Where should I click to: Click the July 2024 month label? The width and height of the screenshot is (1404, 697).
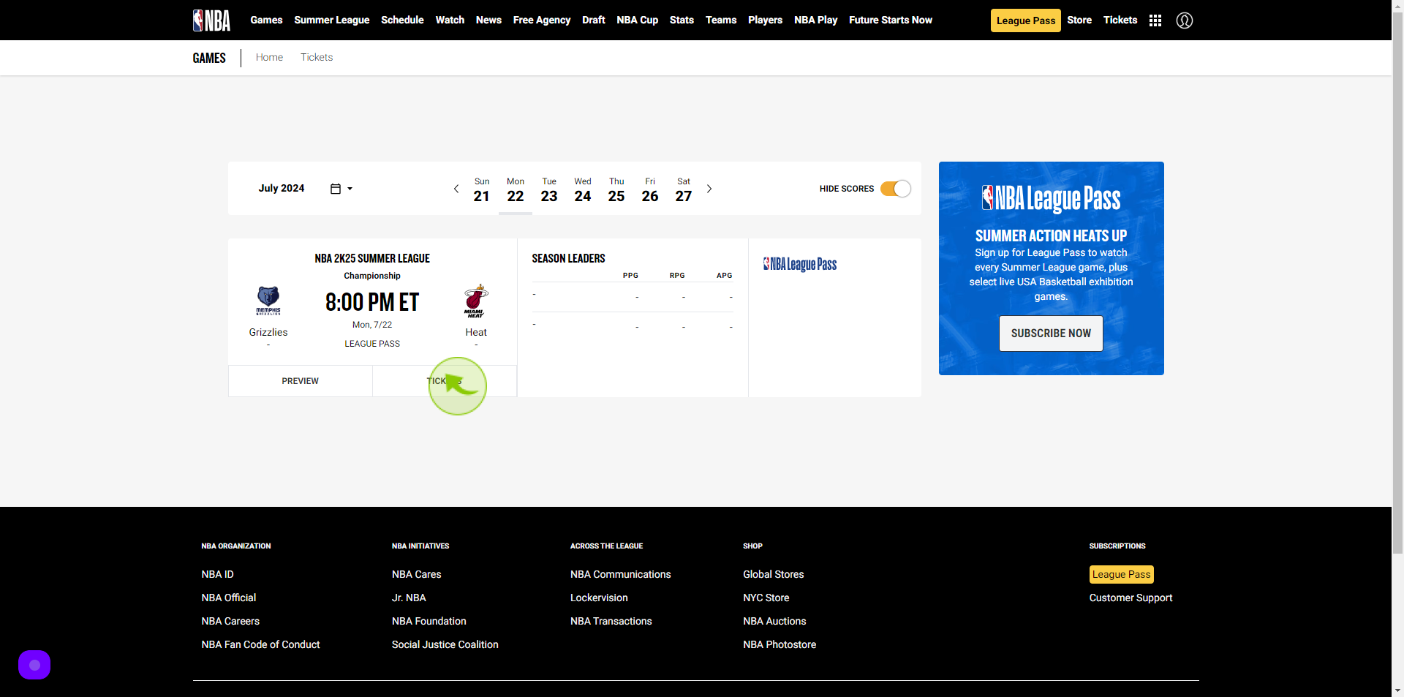click(x=282, y=188)
